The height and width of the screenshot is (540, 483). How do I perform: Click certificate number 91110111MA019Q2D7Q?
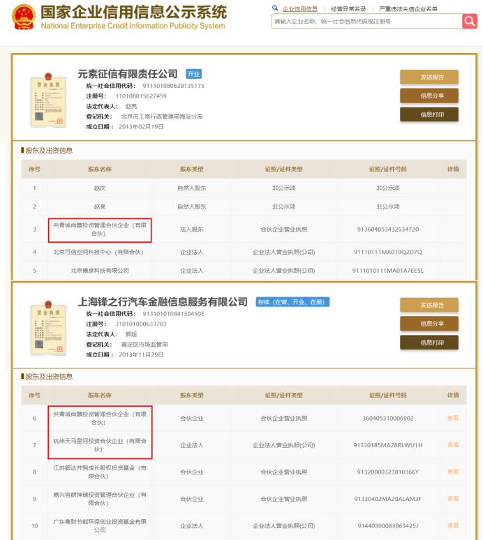tap(388, 252)
